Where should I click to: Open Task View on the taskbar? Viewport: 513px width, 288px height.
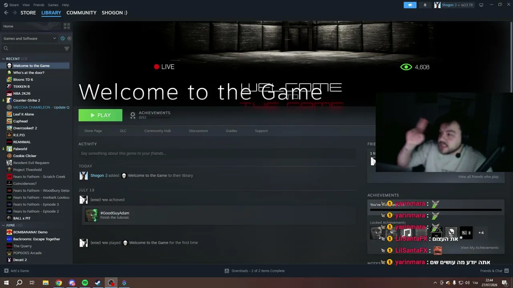tap(32, 283)
